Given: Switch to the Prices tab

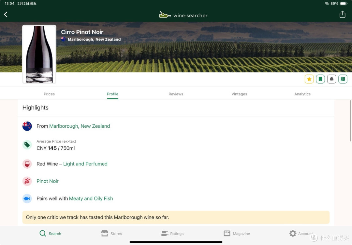Looking at the screenshot, I should [49, 94].
